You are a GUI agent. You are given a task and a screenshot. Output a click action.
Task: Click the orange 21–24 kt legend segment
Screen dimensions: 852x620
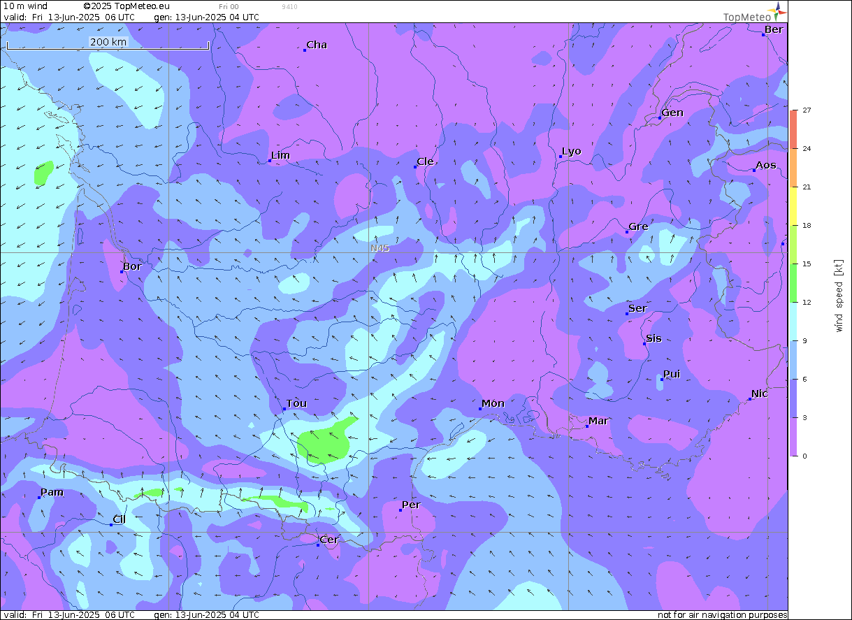click(793, 167)
